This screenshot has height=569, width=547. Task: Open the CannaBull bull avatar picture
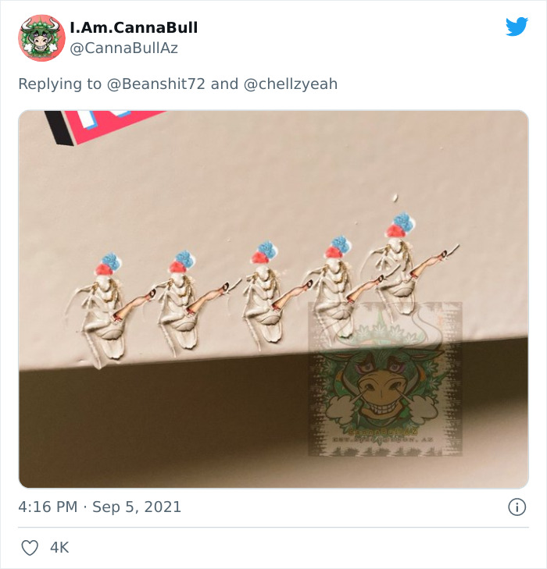pos(41,38)
